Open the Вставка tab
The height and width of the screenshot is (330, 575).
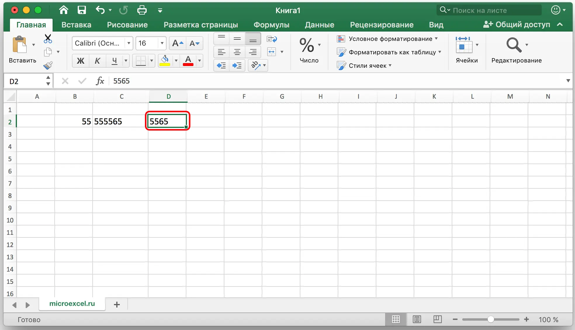click(76, 25)
